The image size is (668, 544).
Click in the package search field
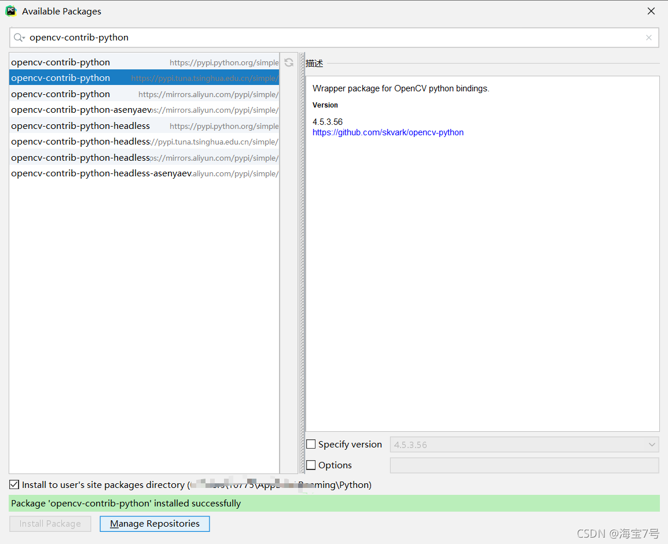(335, 38)
